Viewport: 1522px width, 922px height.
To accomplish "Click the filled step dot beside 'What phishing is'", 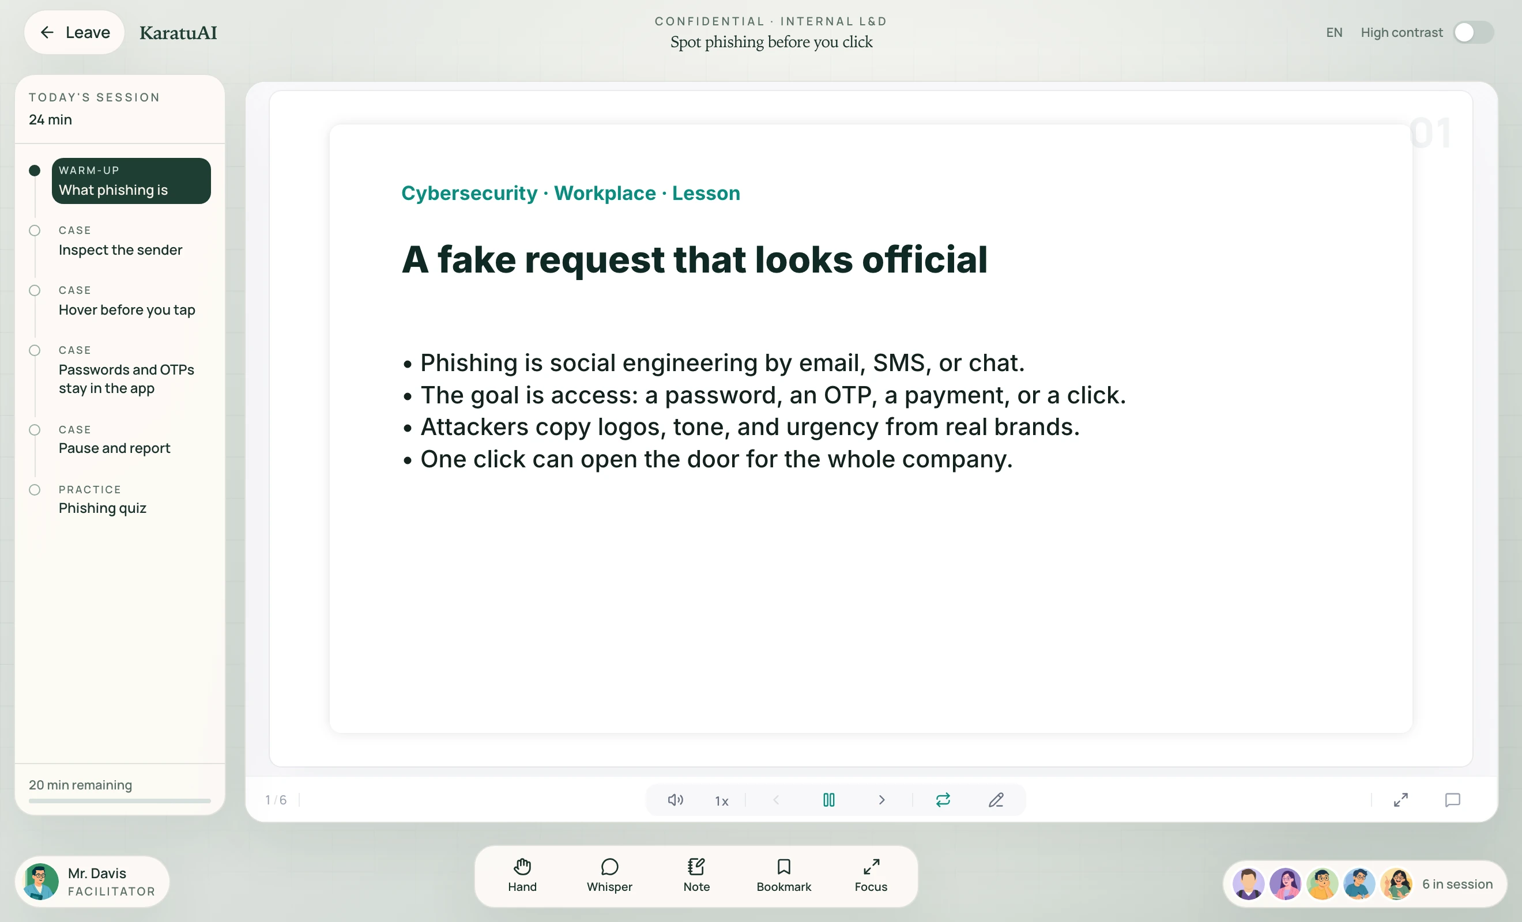I will point(35,171).
